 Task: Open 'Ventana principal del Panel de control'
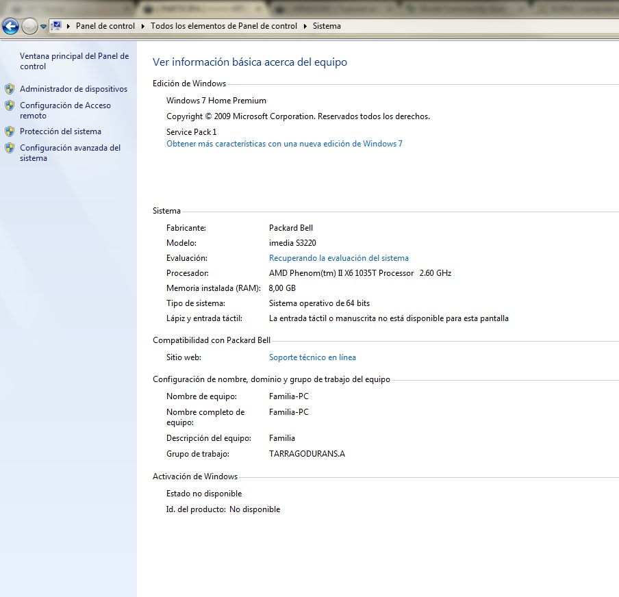74,61
